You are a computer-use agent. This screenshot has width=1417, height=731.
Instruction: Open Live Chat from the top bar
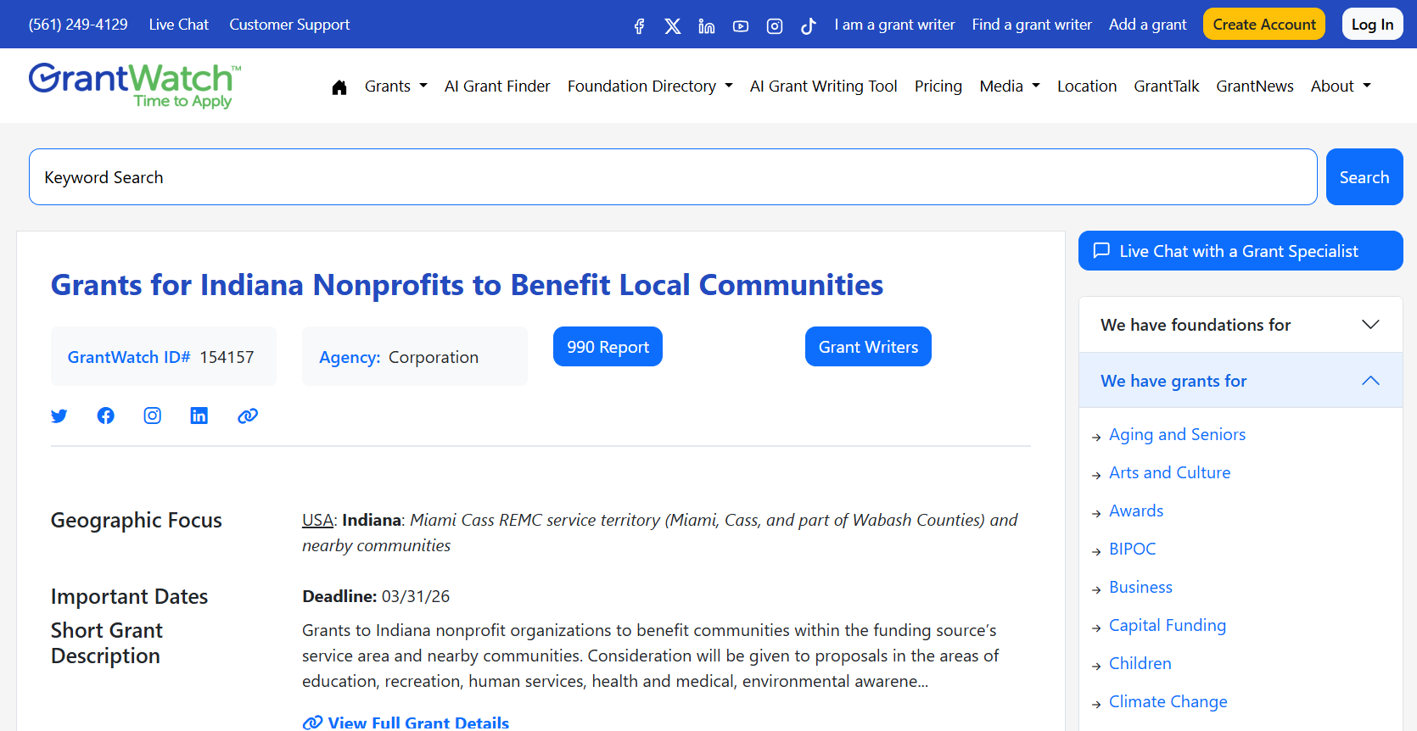[x=178, y=25]
